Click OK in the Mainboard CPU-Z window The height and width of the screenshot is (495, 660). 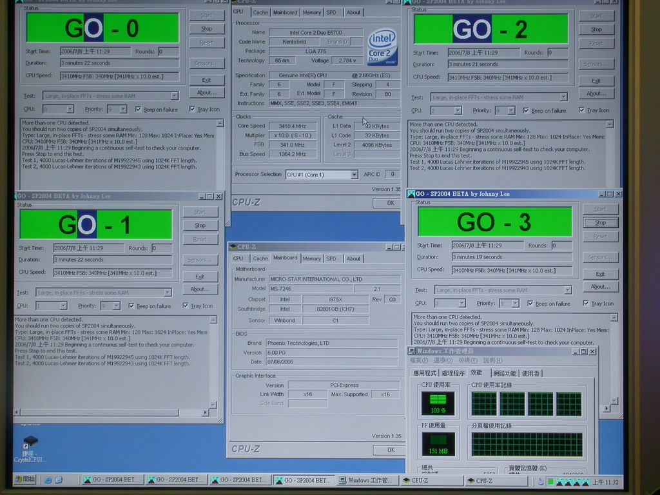[x=390, y=450]
